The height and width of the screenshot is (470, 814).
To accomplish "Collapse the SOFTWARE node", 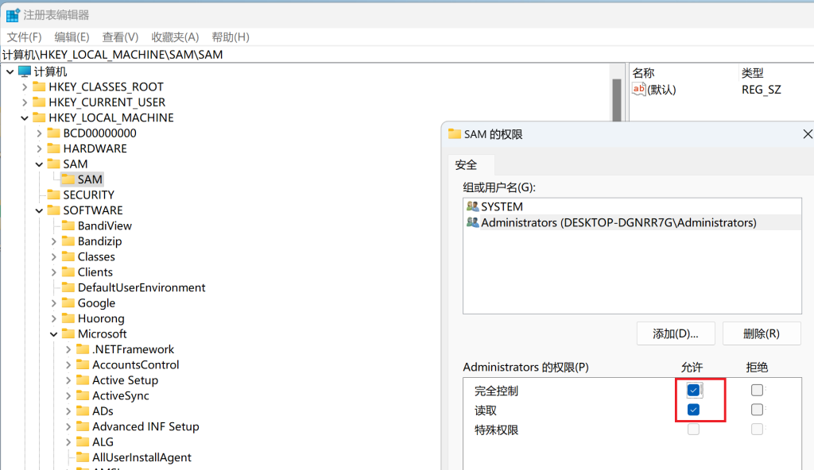I will point(39,210).
